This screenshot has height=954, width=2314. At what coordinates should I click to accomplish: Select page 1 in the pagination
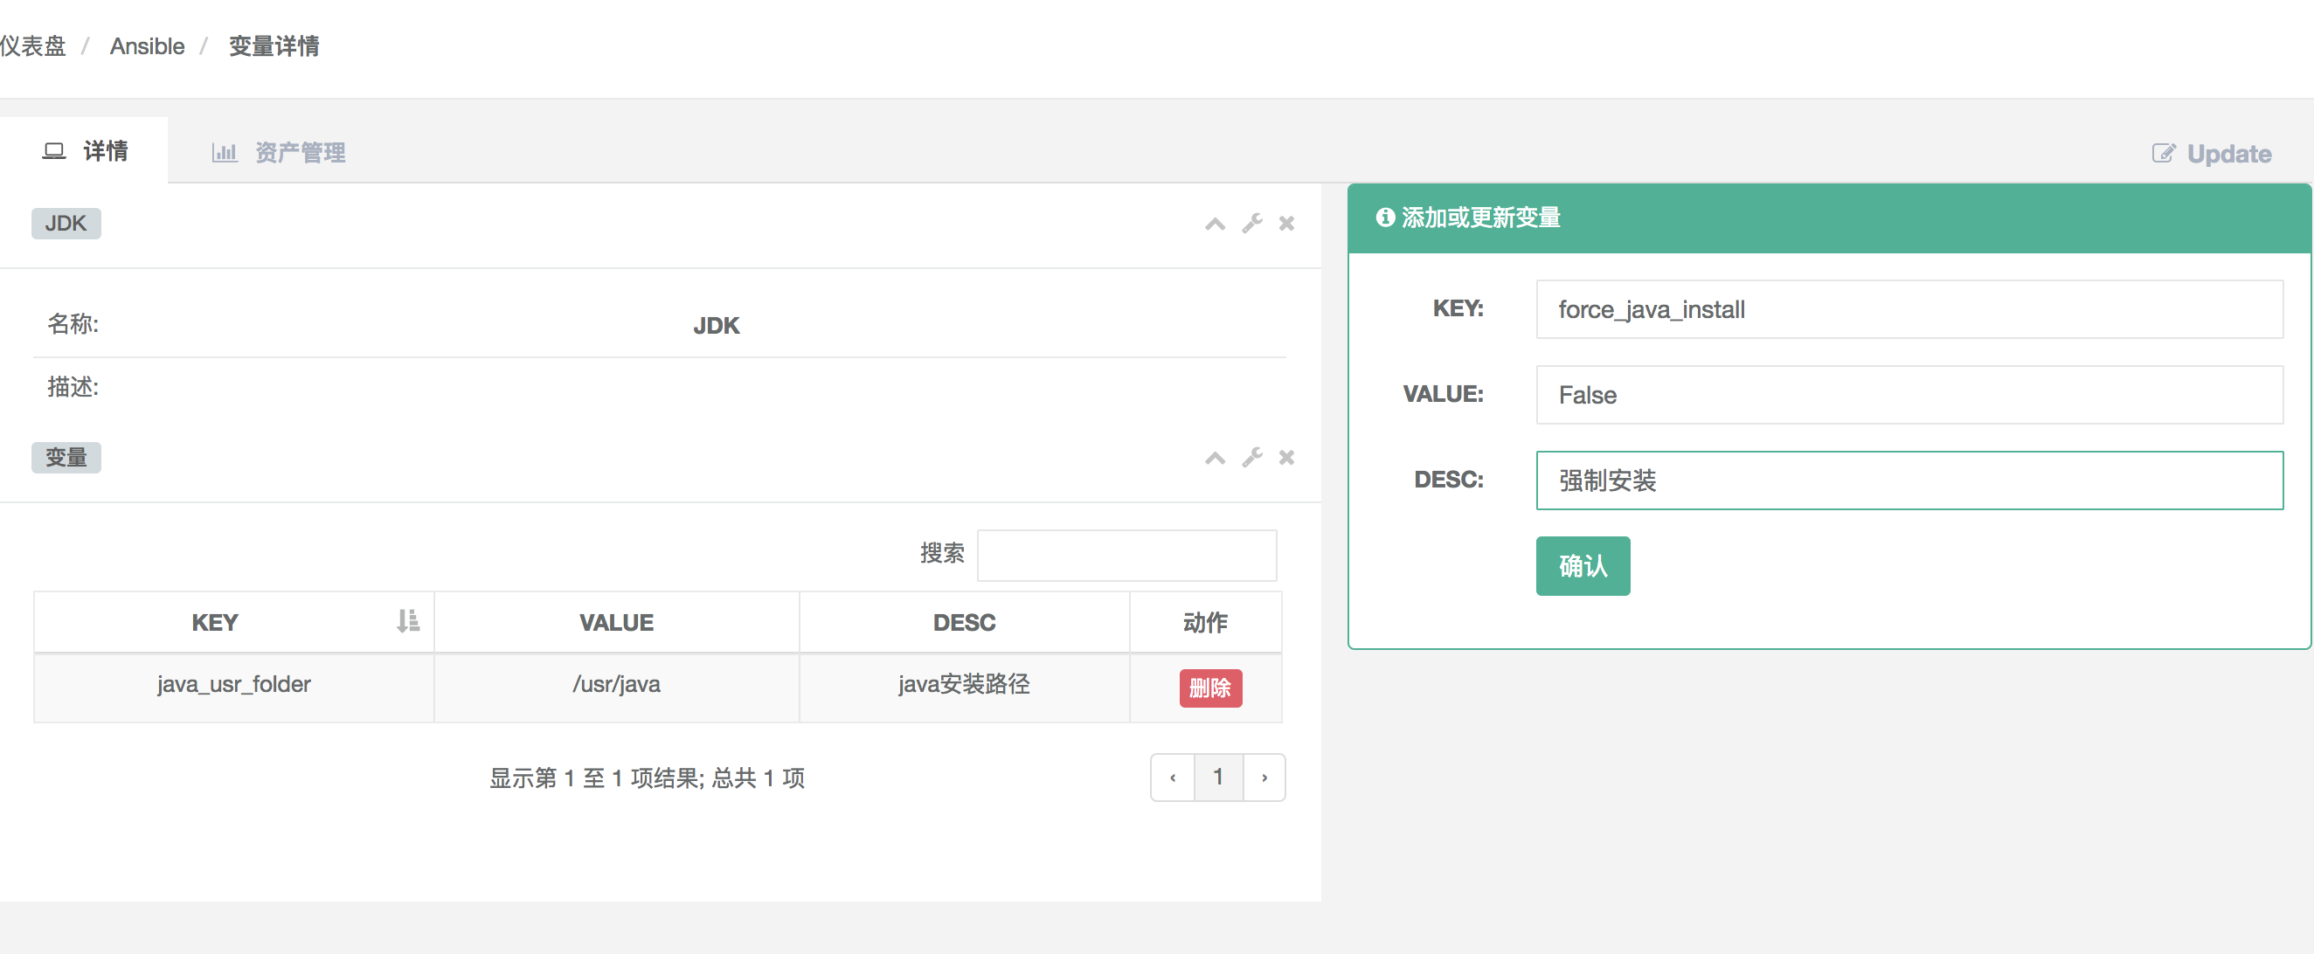(x=1218, y=777)
